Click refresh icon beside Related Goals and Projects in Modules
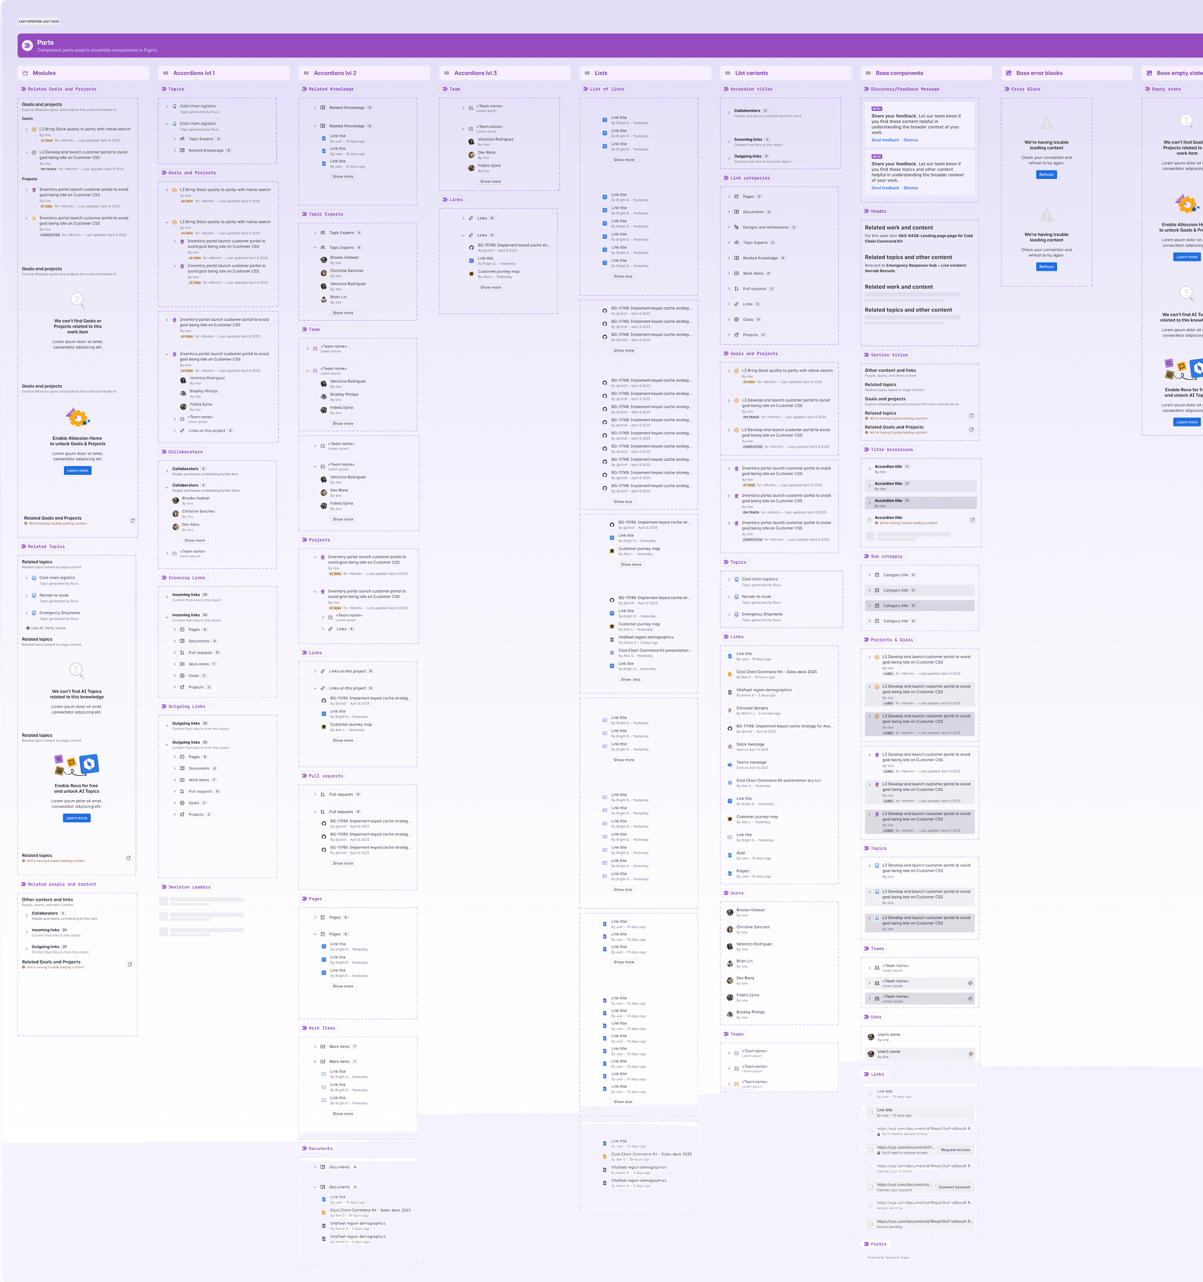 [133, 520]
